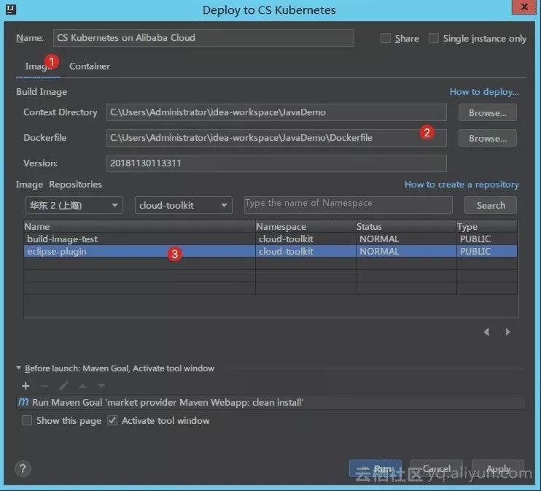Screen dimensions: 541x491
Task: Toggle Single instance only checkbox
Action: (x=434, y=38)
